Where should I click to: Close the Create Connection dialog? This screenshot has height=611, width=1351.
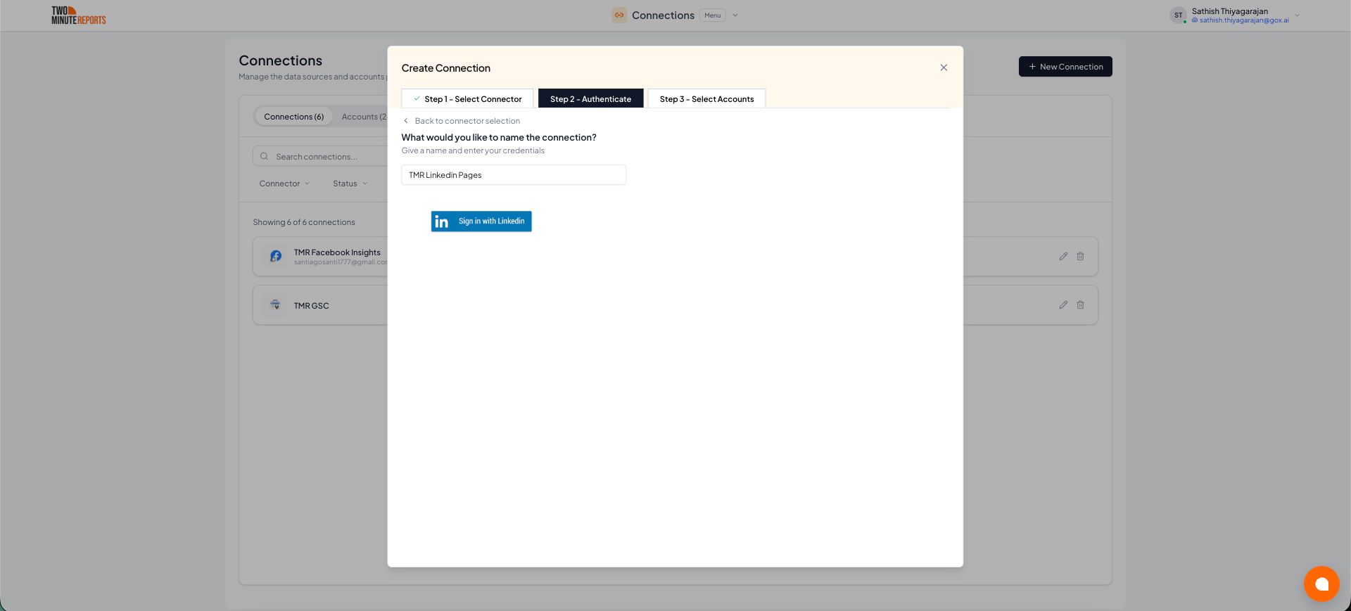[x=944, y=67]
